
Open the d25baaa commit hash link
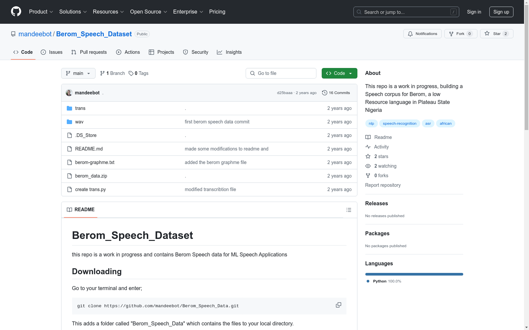click(x=285, y=93)
